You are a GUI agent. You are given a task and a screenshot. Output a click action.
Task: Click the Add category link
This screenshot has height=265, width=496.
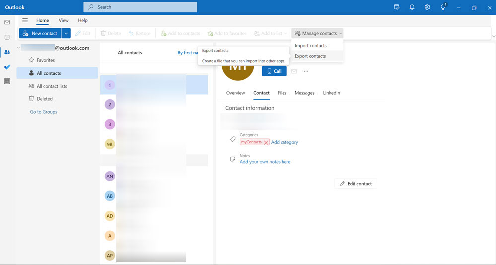click(284, 142)
